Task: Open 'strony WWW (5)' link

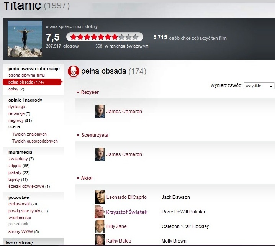Action: click(24, 232)
